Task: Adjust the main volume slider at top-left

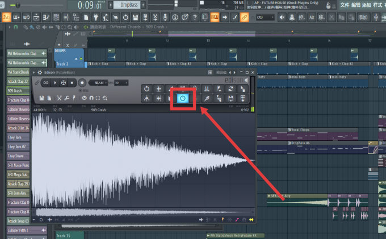Action: [18, 5]
